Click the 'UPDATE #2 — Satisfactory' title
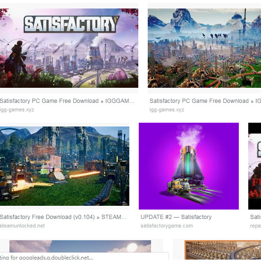 (176, 217)
